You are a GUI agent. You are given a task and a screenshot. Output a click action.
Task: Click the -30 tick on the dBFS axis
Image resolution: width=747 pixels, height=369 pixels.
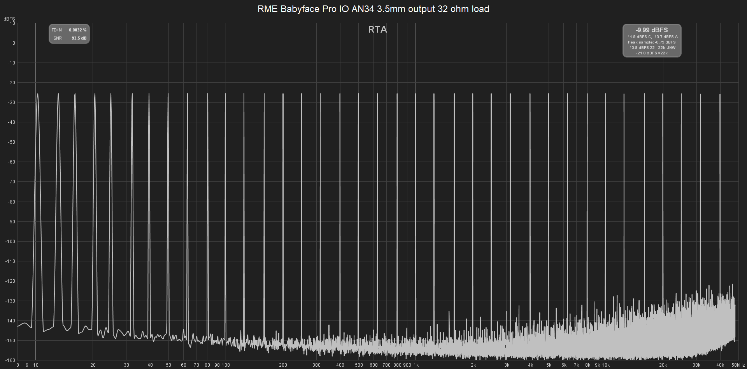pyautogui.click(x=12, y=103)
